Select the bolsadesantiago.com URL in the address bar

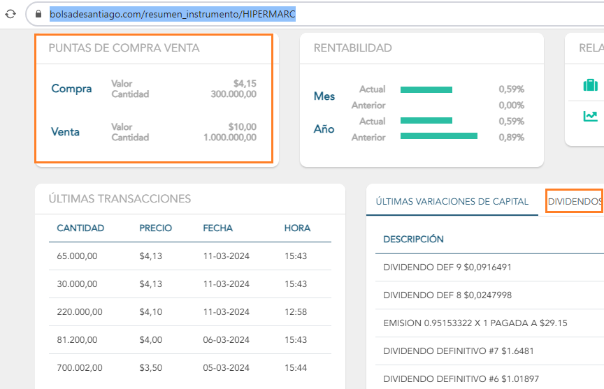coord(172,14)
